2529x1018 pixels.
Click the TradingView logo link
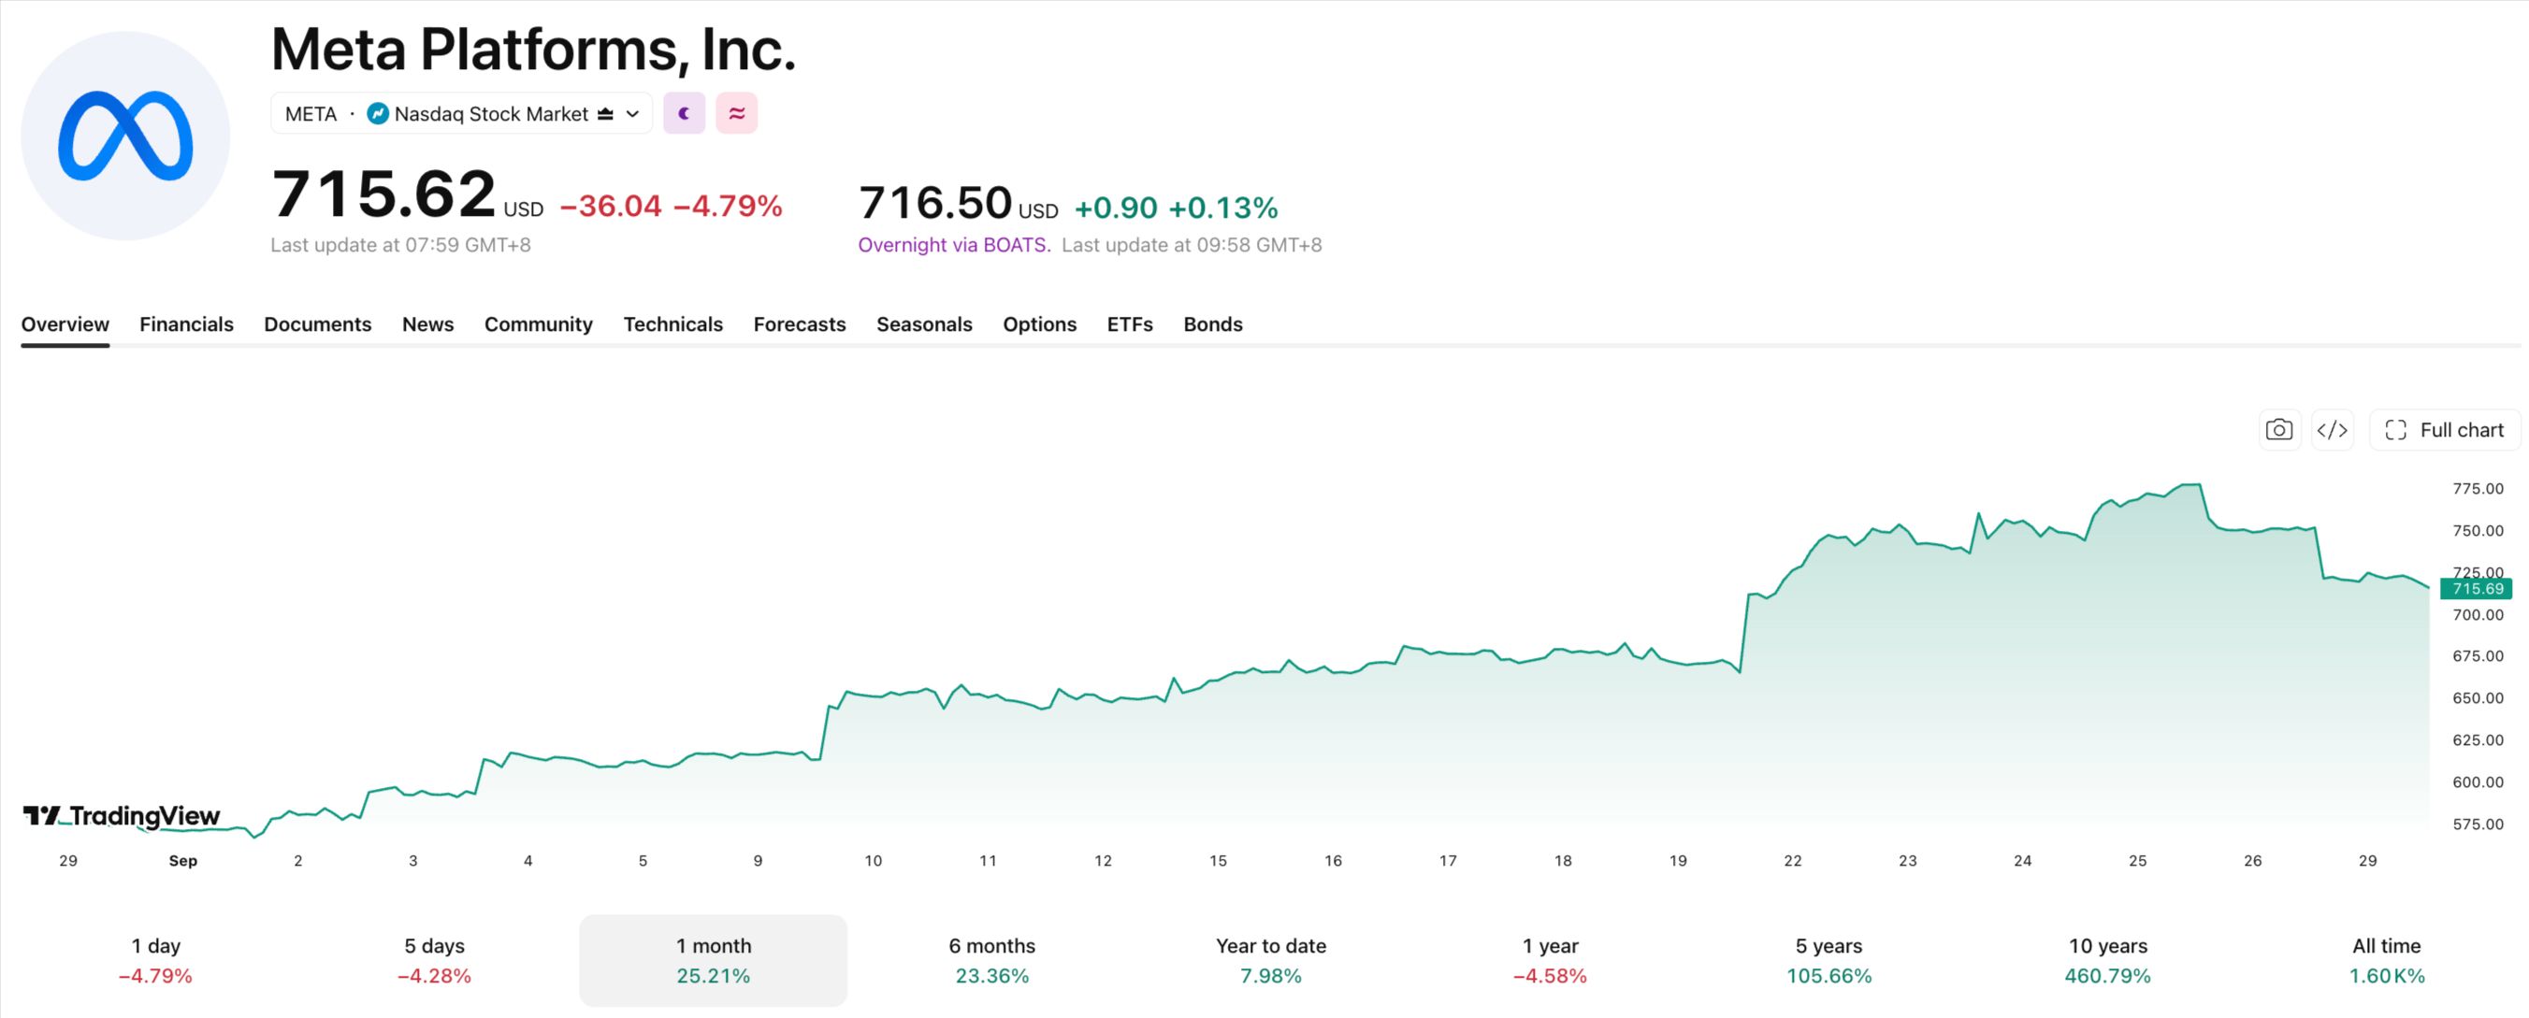122,816
